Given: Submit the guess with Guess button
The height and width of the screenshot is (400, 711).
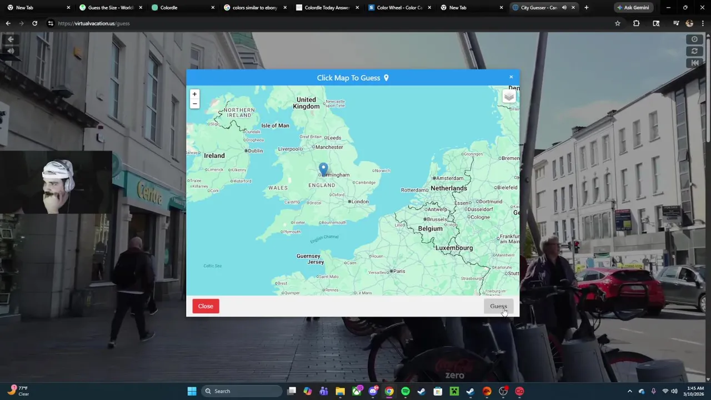Looking at the screenshot, I should pyautogui.click(x=498, y=306).
